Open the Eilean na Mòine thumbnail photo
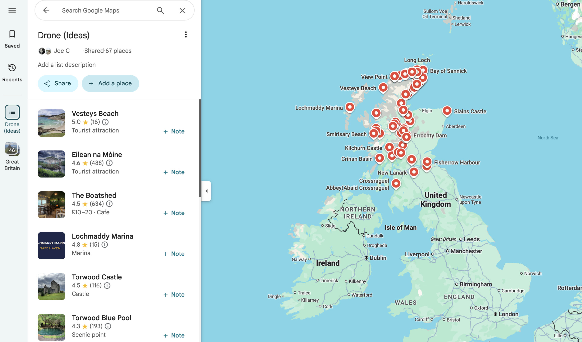The width and height of the screenshot is (582, 342). [51, 164]
